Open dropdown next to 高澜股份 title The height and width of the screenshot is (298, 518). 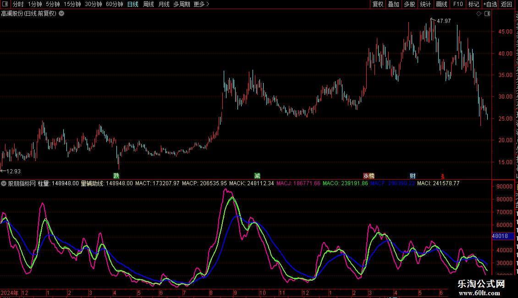61,14
